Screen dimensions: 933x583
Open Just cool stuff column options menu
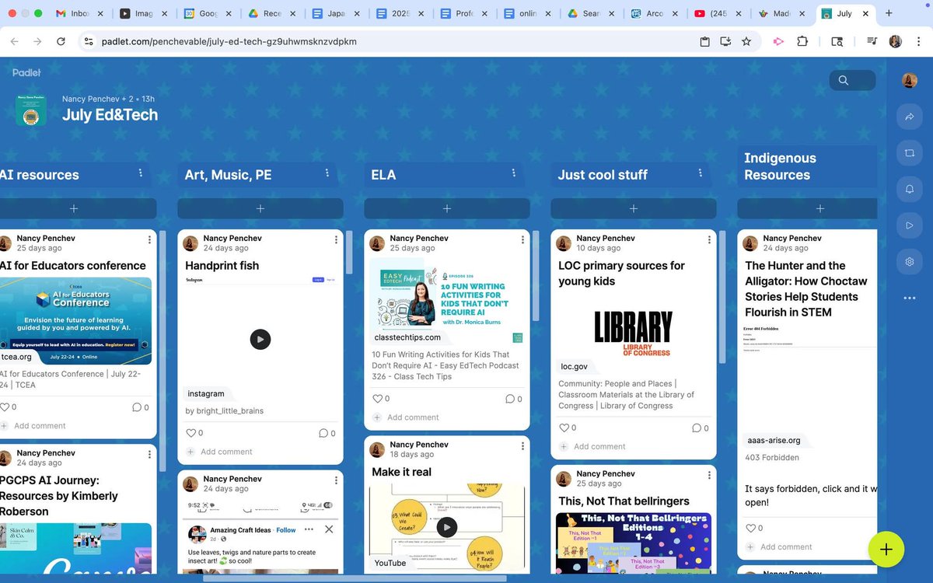point(700,173)
